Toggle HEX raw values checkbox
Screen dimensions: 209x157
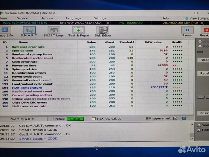(x=94, y=119)
